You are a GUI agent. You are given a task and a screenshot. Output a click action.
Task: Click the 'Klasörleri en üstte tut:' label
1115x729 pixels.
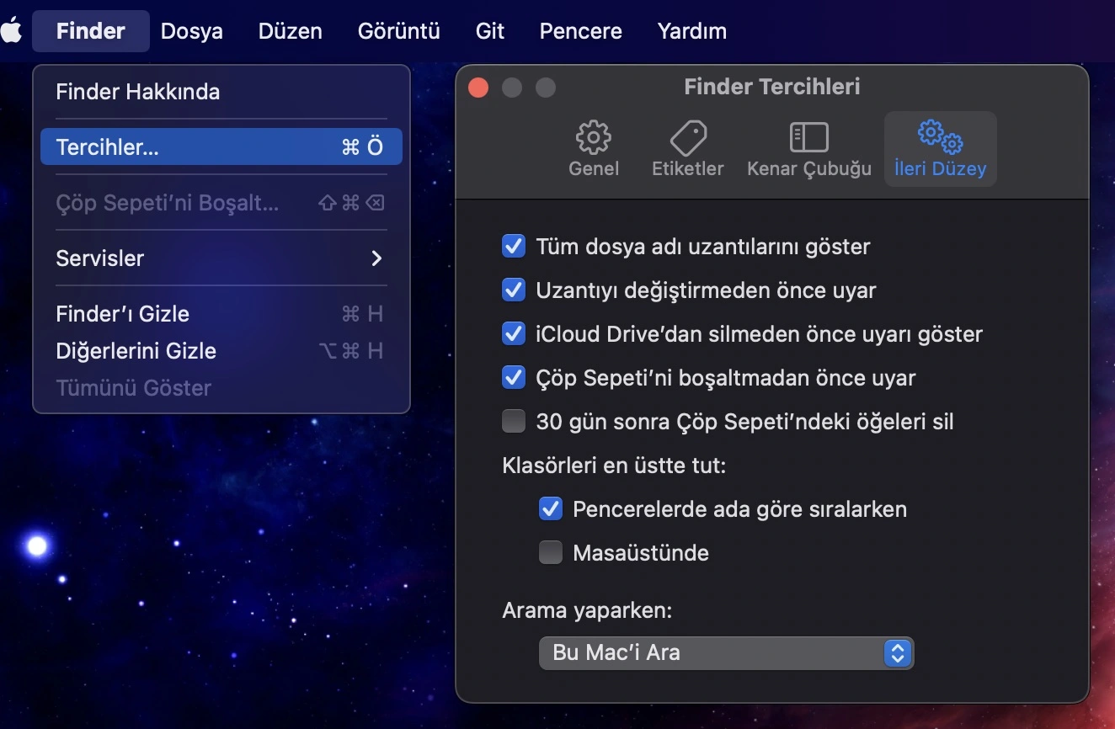click(x=614, y=466)
